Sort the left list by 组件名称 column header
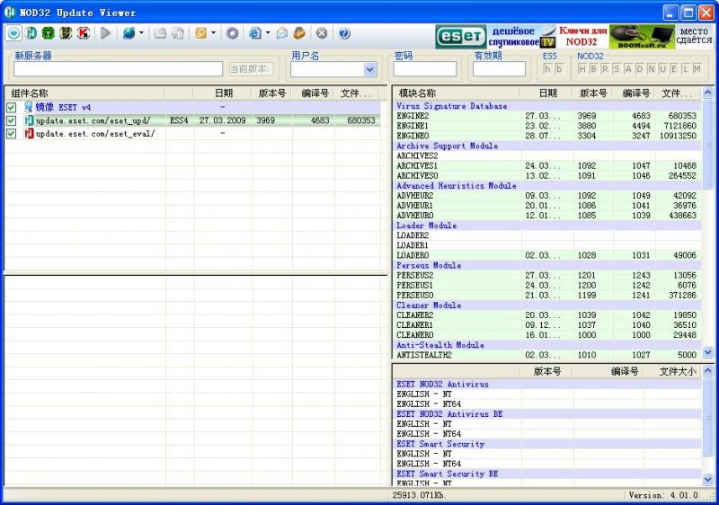The width and height of the screenshot is (719, 505). [84, 93]
